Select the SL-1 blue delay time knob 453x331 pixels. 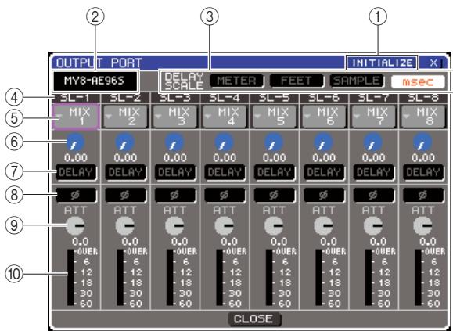coord(75,142)
